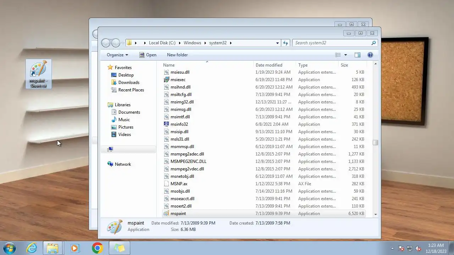The height and width of the screenshot is (255, 454).
Task: Select msimg32.dll in the file list
Action: [x=264, y=102]
